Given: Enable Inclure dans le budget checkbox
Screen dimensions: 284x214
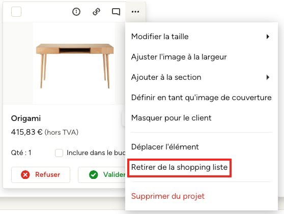Looking at the screenshot, I should point(59,153).
